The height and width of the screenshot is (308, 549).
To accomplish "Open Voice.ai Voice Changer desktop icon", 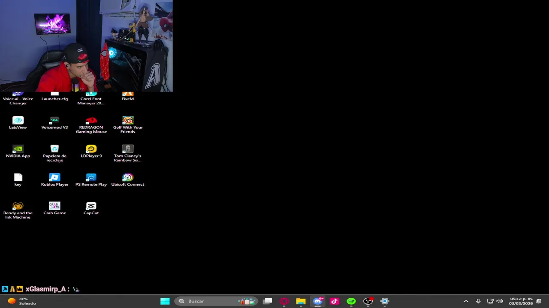I will [x=18, y=99].
